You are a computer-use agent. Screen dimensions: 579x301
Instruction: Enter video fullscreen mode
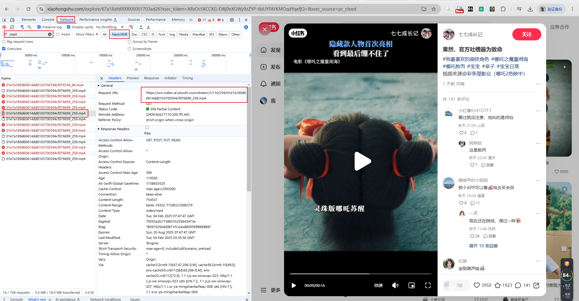pyautogui.click(x=428, y=285)
